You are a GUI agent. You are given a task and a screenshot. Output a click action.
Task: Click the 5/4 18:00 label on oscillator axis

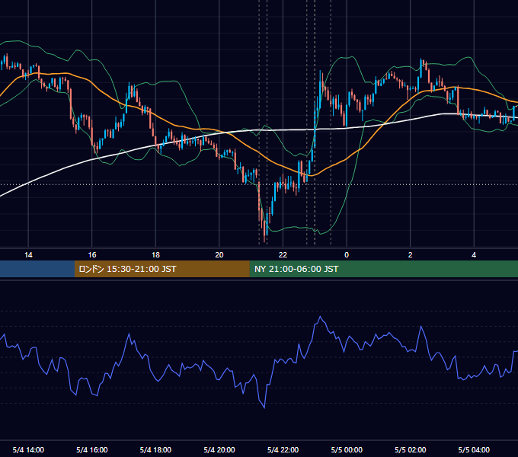pos(155,449)
